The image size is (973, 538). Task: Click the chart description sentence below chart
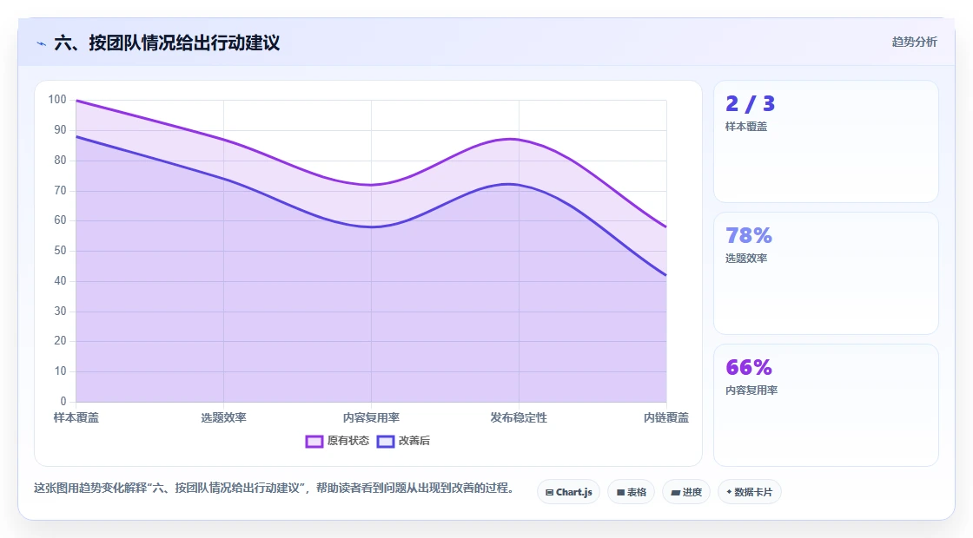(x=275, y=489)
